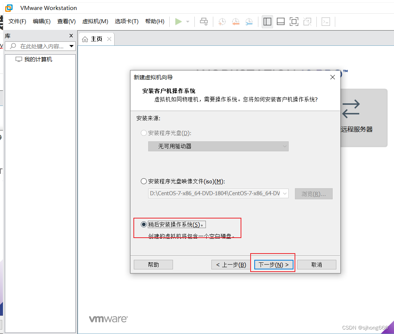Screen dimensions: 394x334
Task: Expand the library search dropdown arrow
Action: tap(71, 46)
